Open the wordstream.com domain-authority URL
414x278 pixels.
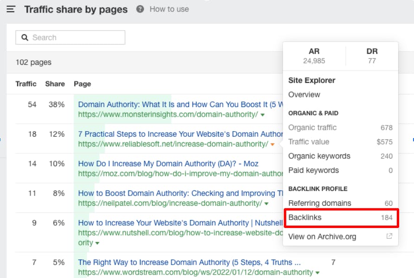point(195,272)
